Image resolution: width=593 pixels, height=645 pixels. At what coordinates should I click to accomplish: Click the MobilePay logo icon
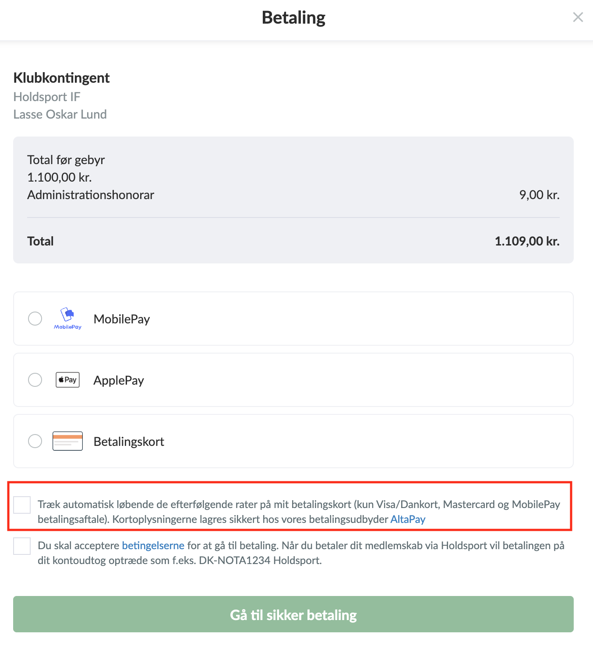point(67,318)
